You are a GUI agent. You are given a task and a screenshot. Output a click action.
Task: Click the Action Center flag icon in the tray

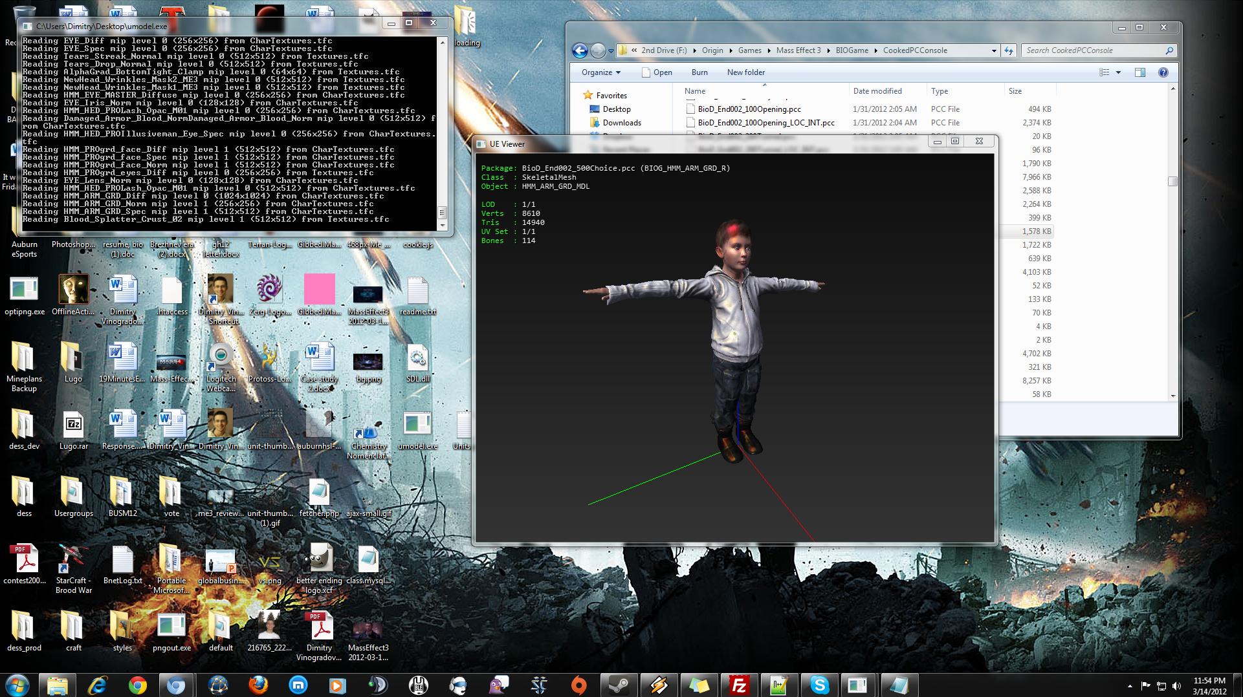pos(1145,686)
